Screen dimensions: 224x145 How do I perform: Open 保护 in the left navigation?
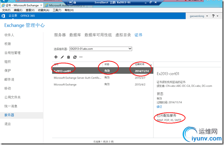pos(8,71)
